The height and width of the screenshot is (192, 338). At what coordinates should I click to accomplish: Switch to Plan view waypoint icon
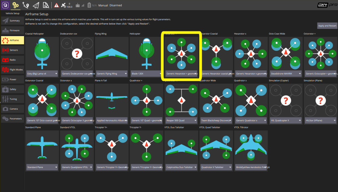tap(26, 5)
